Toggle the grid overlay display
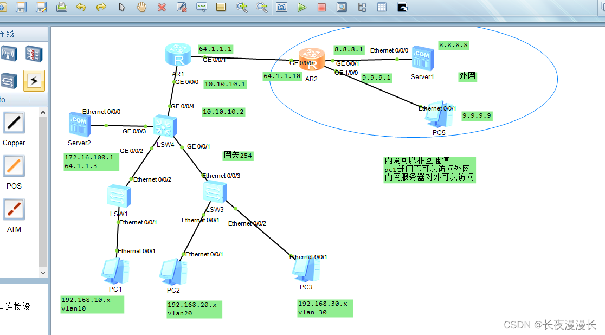605x335 pixels. click(382, 7)
